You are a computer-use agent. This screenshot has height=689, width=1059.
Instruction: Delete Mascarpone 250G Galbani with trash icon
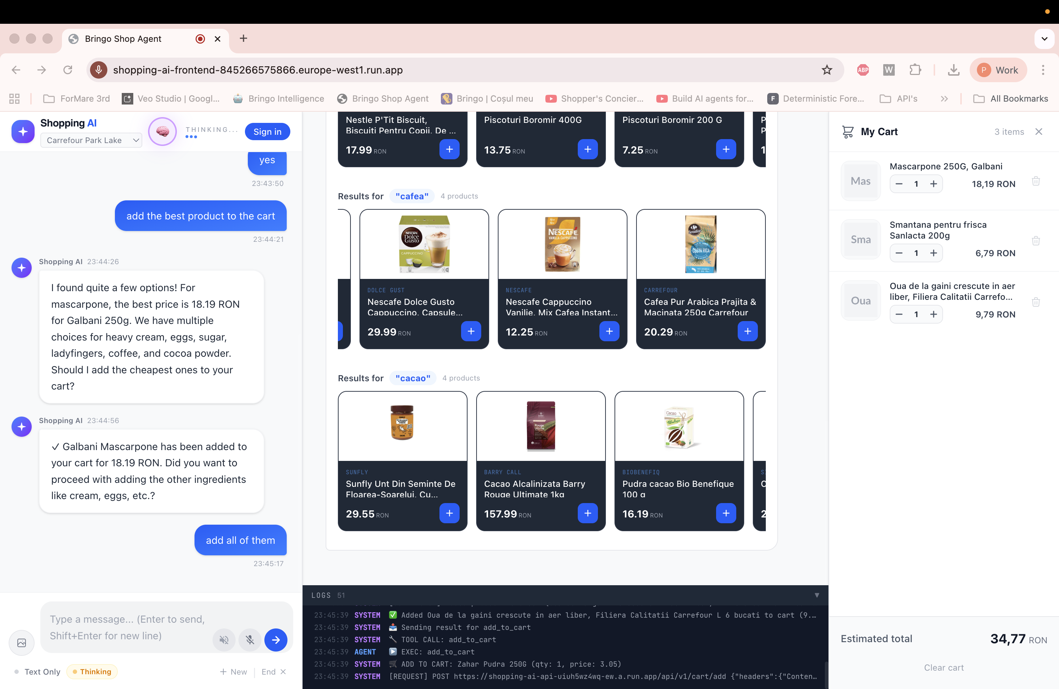pyautogui.click(x=1036, y=181)
